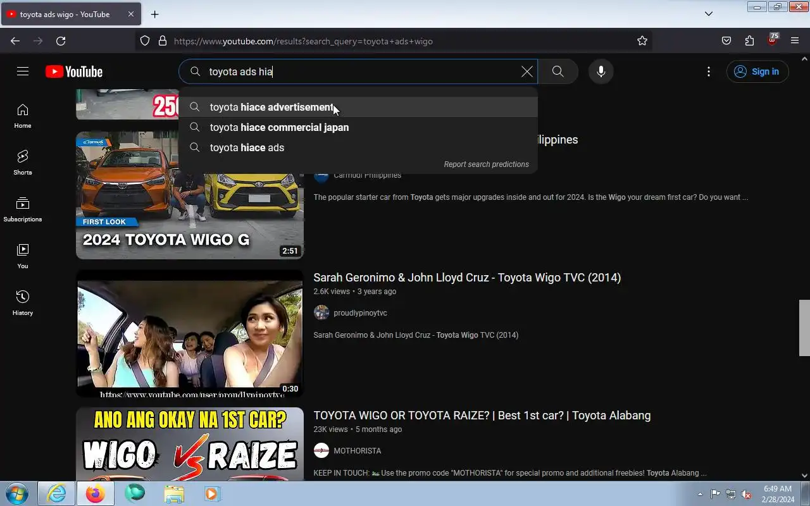
Task: Select suggestion toyota hiace commercial japan
Action: tap(358, 128)
